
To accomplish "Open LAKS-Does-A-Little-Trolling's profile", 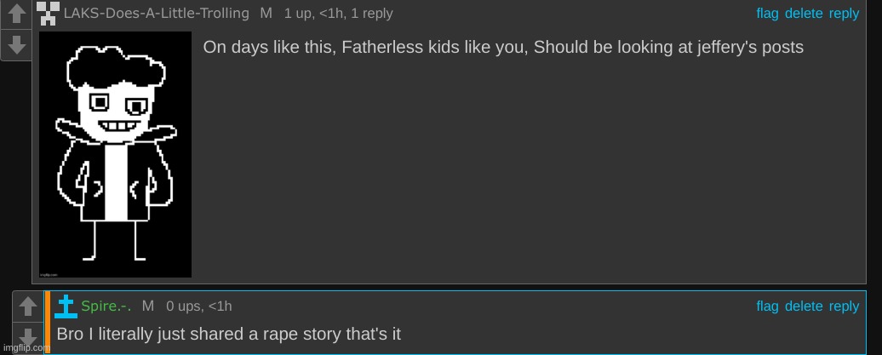I will [157, 14].
